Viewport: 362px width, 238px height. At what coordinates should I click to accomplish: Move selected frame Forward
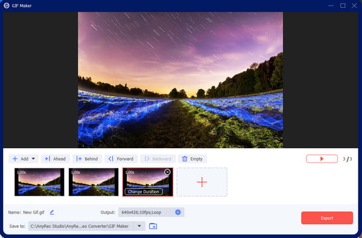tap(121, 158)
